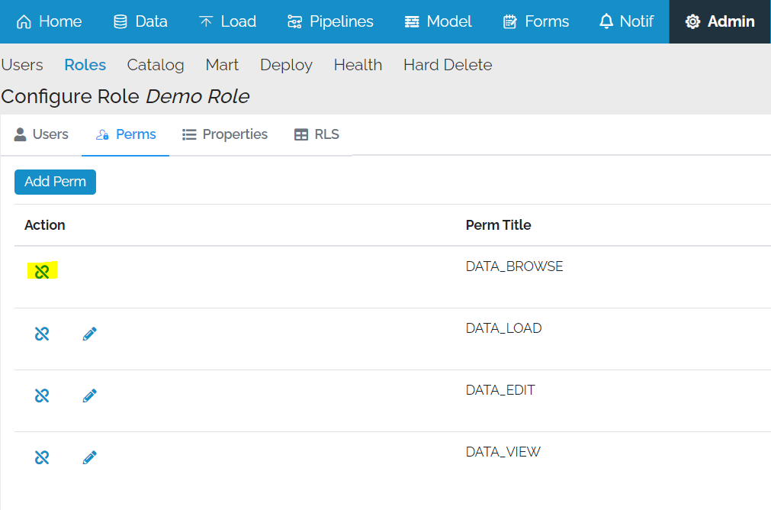771x510 pixels.
Task: Open the Deploy admin sub-page
Action: pyautogui.click(x=286, y=65)
